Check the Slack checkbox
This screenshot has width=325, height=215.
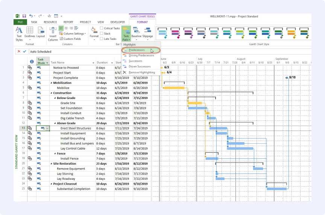[102, 33]
